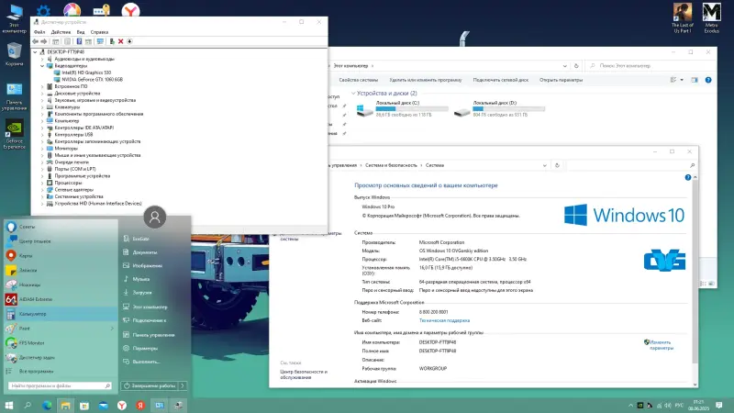Click the Mail icon on the taskbar
This screenshot has height=413, width=734.
103,406
